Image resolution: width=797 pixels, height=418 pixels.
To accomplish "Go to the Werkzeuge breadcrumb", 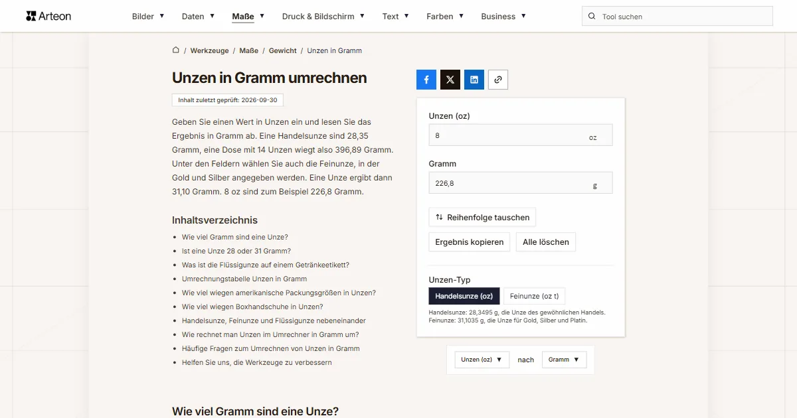I will [209, 50].
